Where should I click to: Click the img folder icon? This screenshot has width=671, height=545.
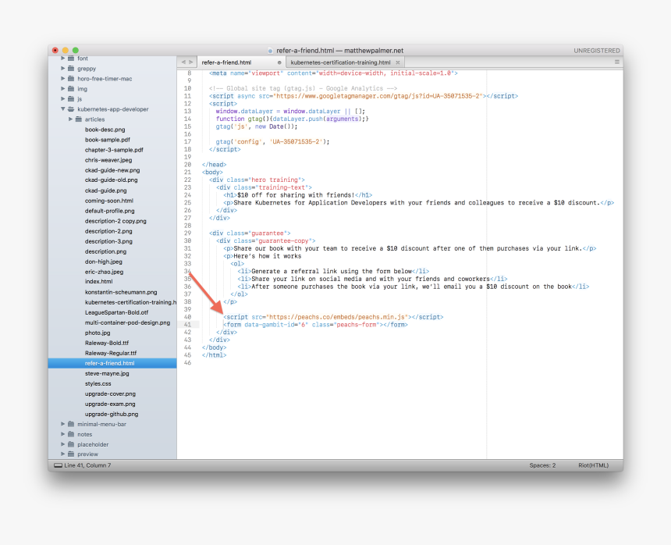(71, 89)
